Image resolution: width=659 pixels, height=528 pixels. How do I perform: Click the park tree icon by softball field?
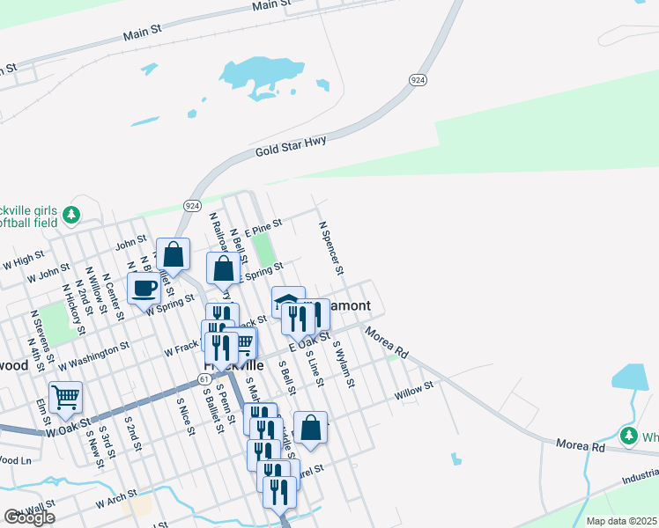(71, 216)
